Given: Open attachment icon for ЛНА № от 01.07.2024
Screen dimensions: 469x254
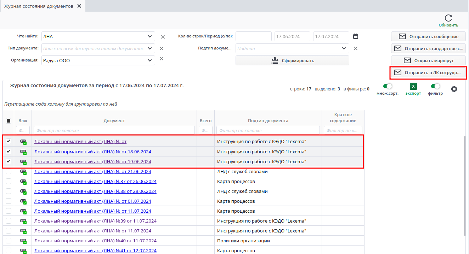Looking at the screenshot, I should coord(23,201).
